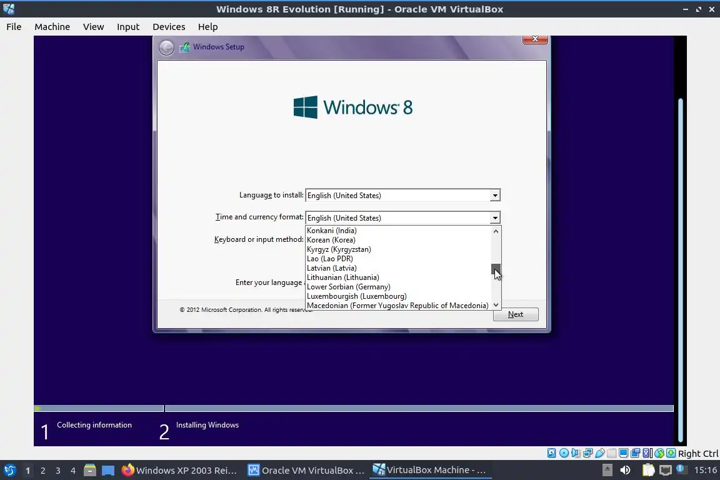Click the VirtualBox window title bar icon
Screen dimensions: 720x480
point(8,9)
